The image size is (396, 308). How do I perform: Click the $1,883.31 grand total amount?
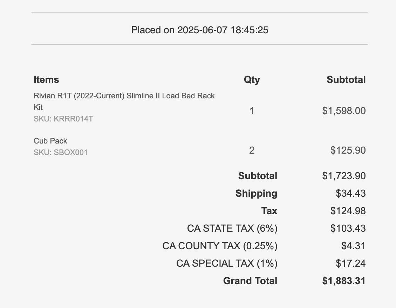coord(344,281)
